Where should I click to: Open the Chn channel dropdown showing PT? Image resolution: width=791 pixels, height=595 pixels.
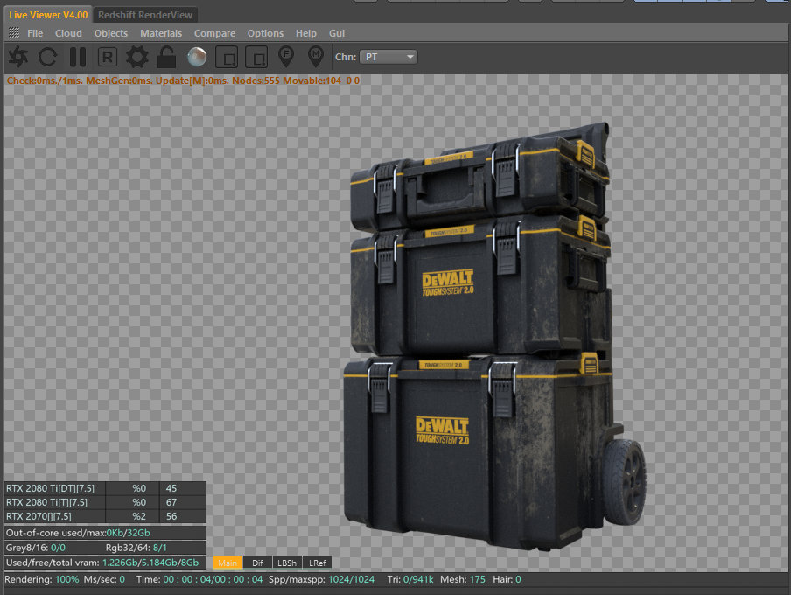tap(388, 57)
